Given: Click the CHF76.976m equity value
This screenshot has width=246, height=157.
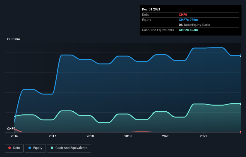Looking at the screenshot, I should 188,20.
